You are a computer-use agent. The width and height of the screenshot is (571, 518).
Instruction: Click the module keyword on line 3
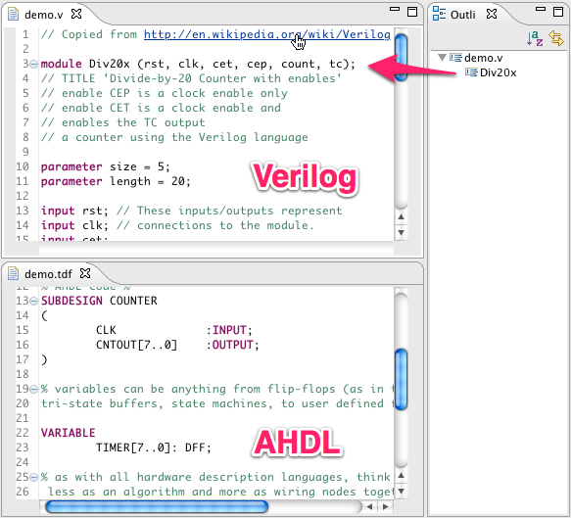pos(61,64)
